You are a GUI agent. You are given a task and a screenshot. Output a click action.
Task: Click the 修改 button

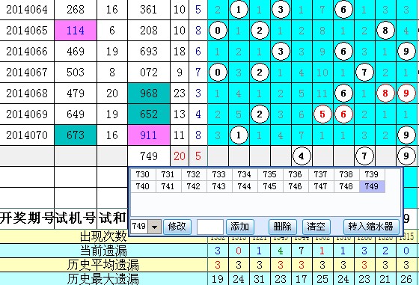coord(177,227)
